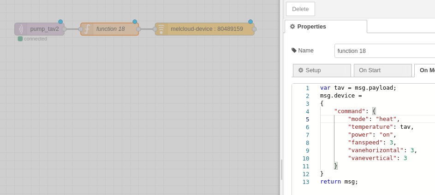The height and width of the screenshot is (195, 435).
Task: Click line number 4 in the editor gutter
Action: pyautogui.click(x=307, y=111)
